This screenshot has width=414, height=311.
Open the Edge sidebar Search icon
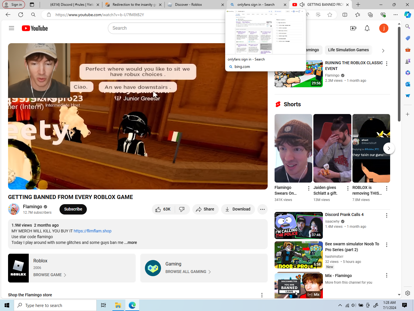tap(408, 26)
